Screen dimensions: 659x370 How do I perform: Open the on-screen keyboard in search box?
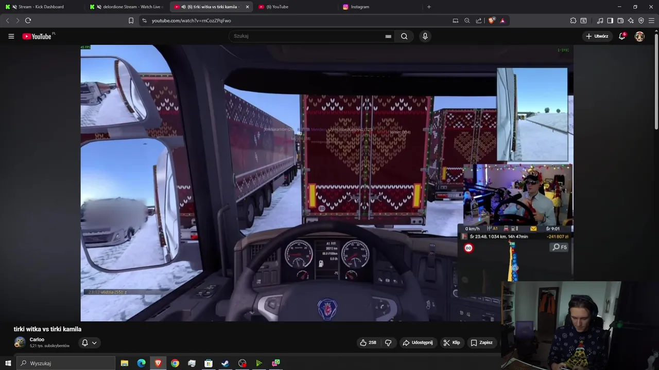coord(388,36)
